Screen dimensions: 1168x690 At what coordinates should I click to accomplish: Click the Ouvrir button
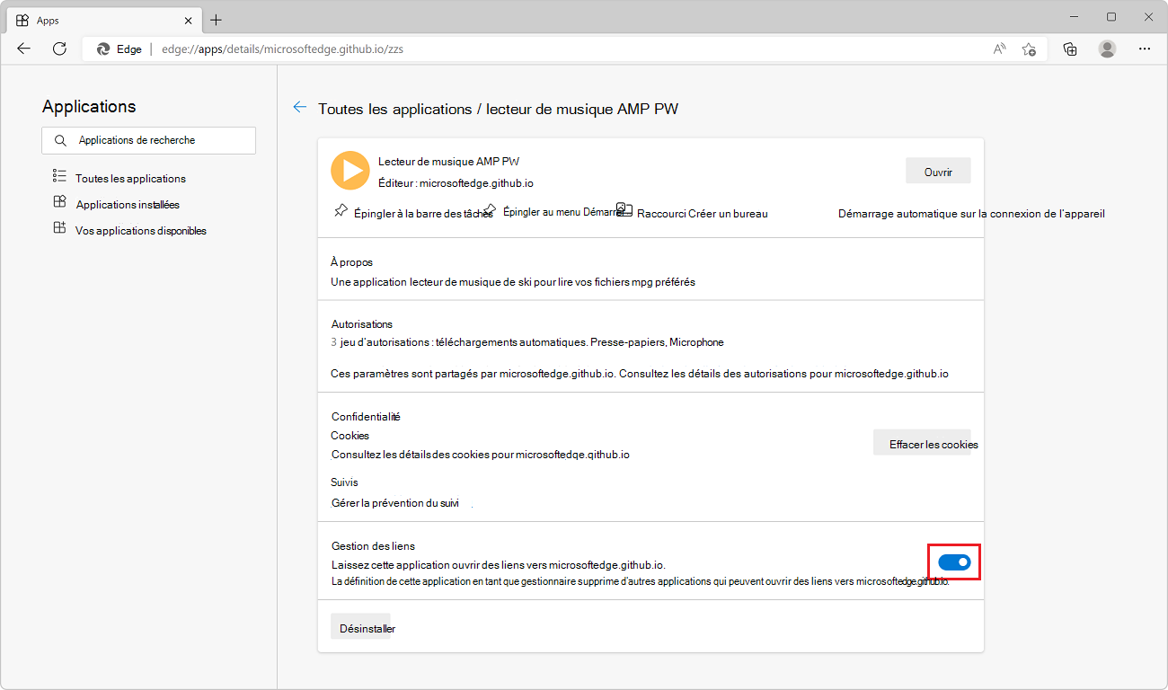(x=938, y=171)
